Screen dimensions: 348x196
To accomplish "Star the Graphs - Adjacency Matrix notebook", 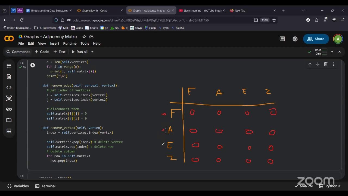I will [x=84, y=36].
